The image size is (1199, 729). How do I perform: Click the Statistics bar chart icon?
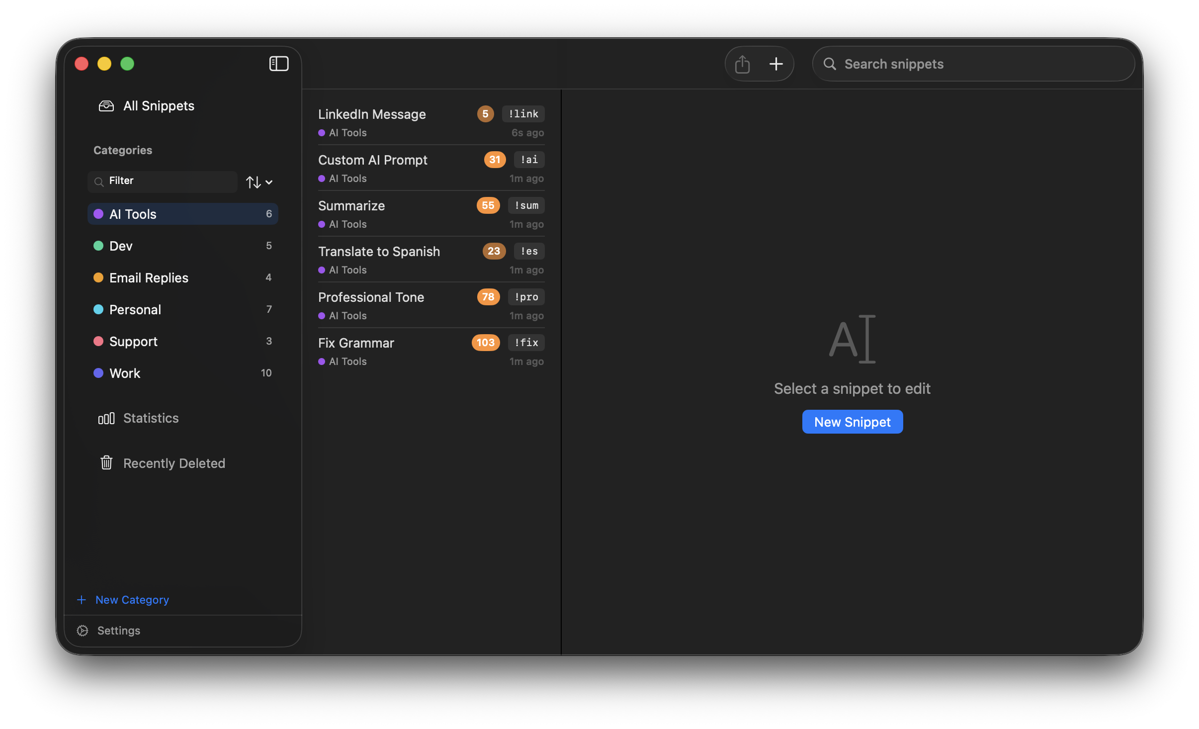pos(106,418)
